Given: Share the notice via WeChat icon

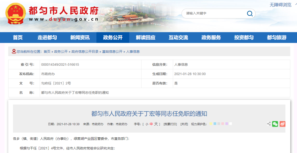Looking at the screenshot, I should 275,124.
